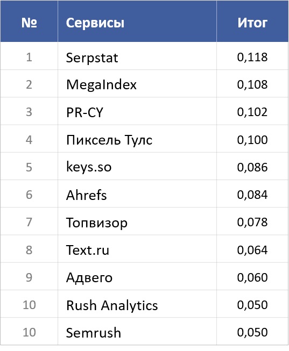
Task: Click the 0,100 score value
Action: click(x=252, y=140)
